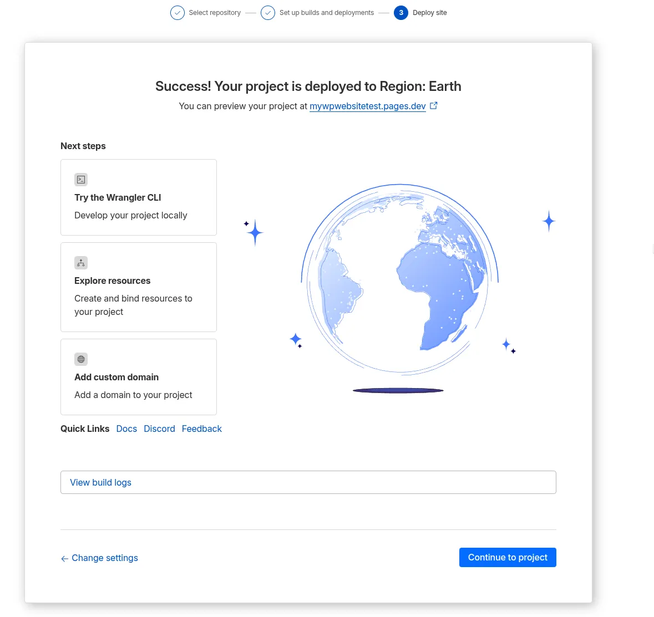Open the Docs quick link
Viewport: 654px width, 617px height.
pos(126,429)
